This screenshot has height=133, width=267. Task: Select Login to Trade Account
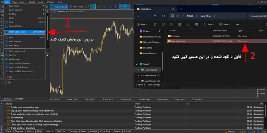pos(20,63)
